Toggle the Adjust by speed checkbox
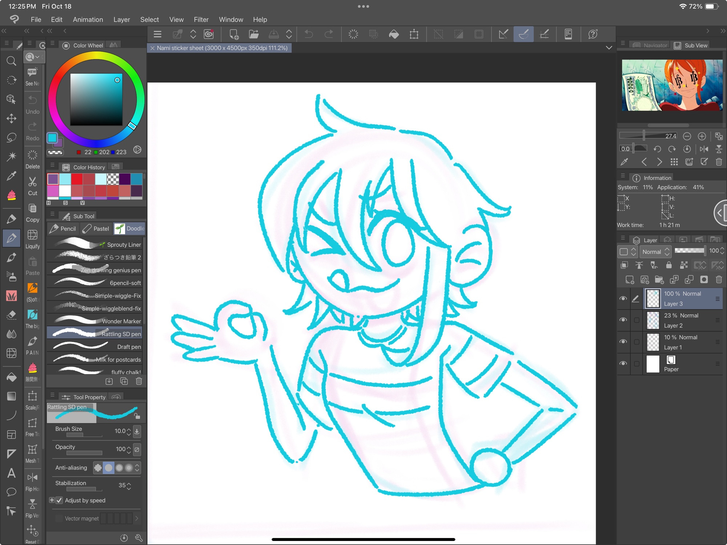 click(60, 500)
